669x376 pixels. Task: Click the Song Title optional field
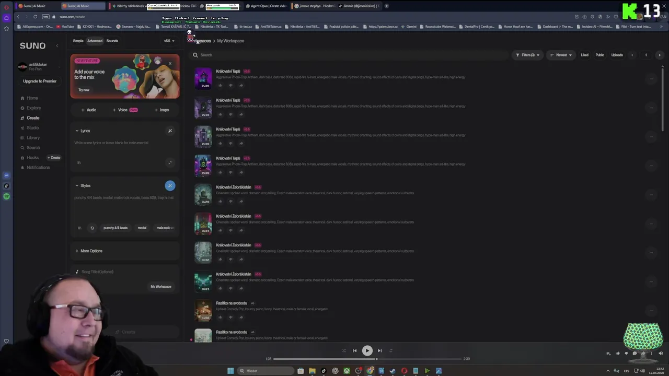[x=124, y=272]
